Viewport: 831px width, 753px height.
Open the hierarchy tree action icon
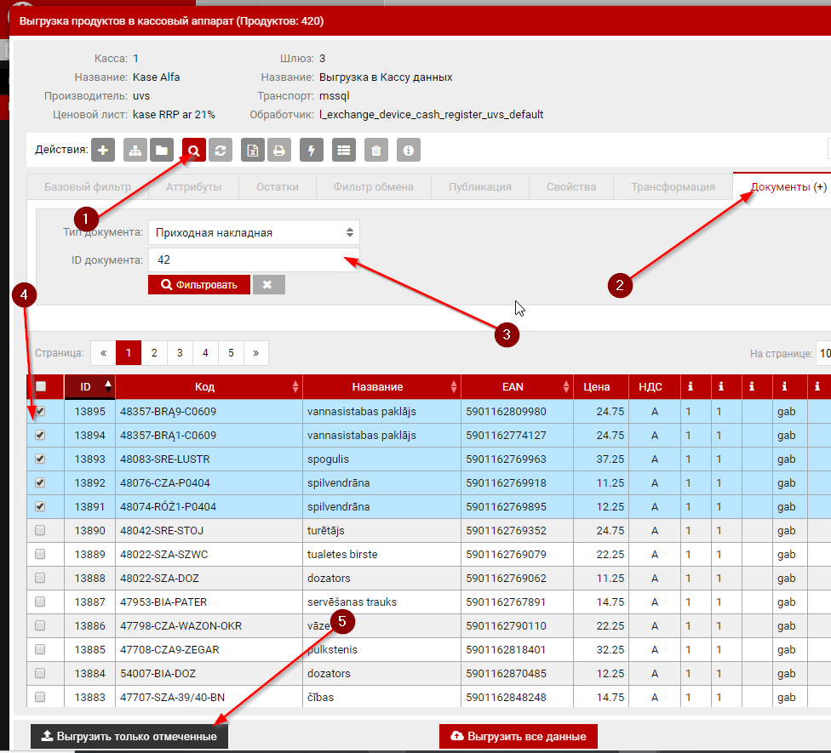[x=135, y=151]
